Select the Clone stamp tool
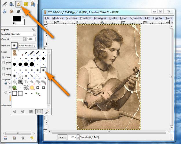Viewport: 181px width, 144px height. (x=19, y=4)
